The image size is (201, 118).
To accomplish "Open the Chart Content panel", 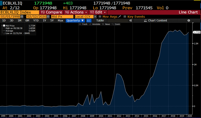I will [156, 20].
